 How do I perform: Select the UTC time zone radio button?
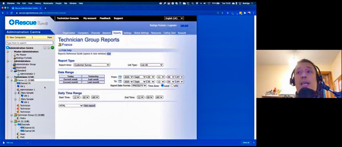(172, 85)
